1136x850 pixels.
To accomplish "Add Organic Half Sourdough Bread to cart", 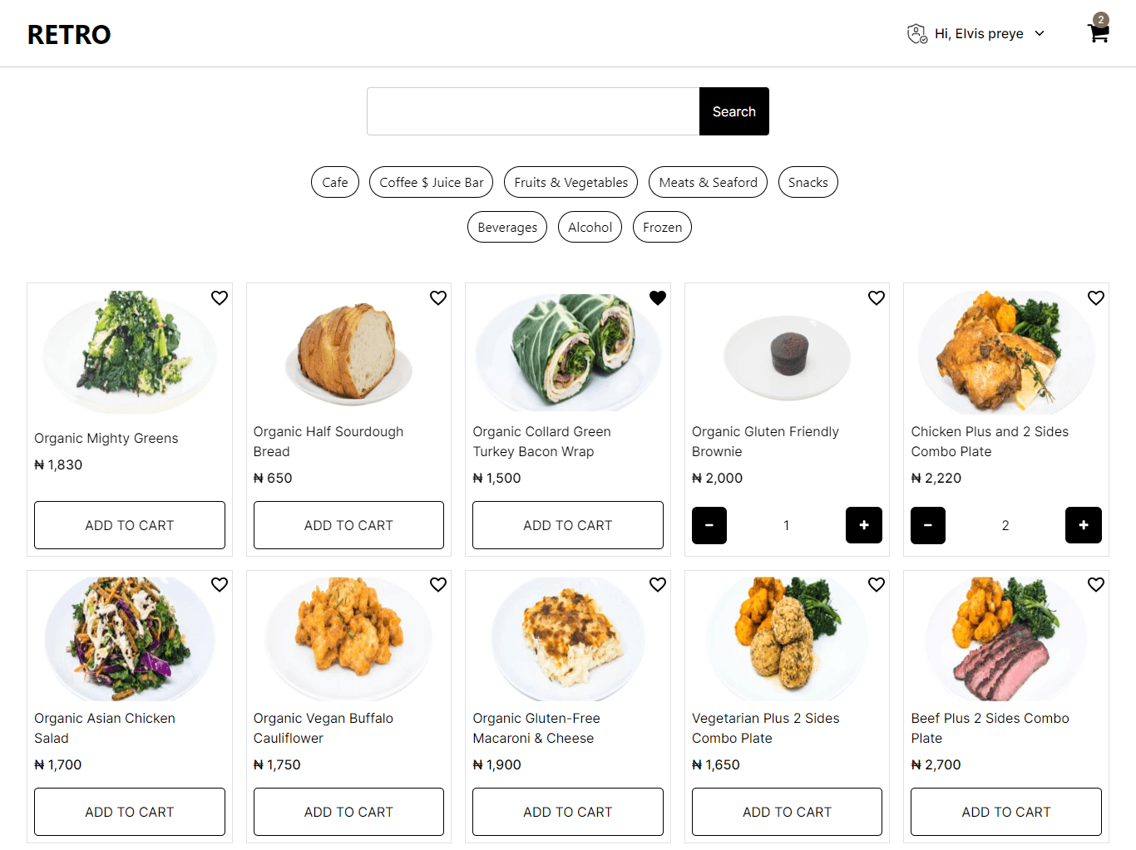I will [x=348, y=525].
